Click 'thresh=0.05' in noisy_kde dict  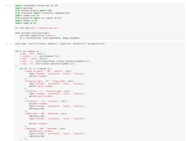click(x=79, y=44)
